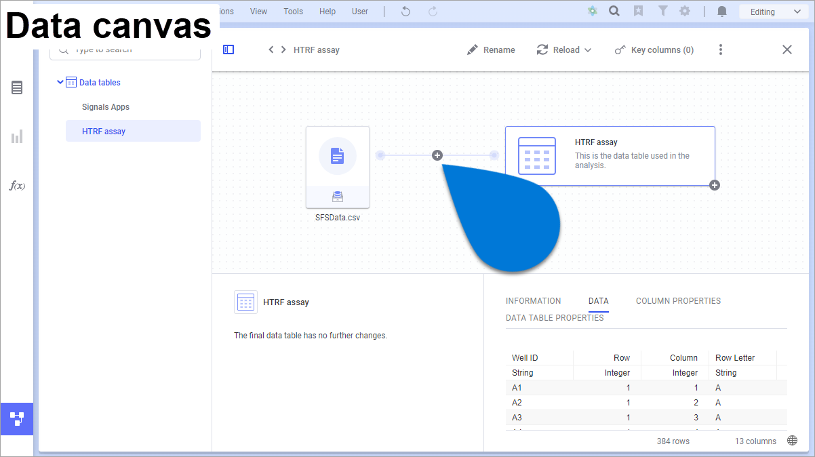Click the magnifier Find icon
Image resolution: width=815 pixels, height=457 pixels.
coord(614,12)
